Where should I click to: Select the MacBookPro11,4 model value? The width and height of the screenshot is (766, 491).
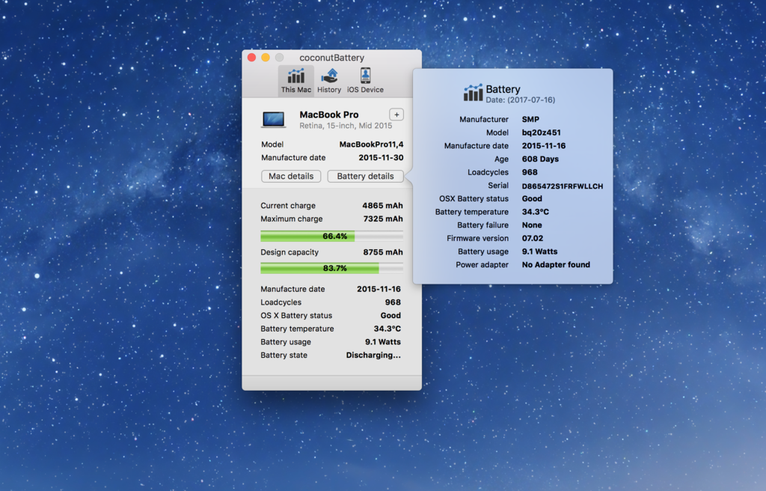coord(371,144)
